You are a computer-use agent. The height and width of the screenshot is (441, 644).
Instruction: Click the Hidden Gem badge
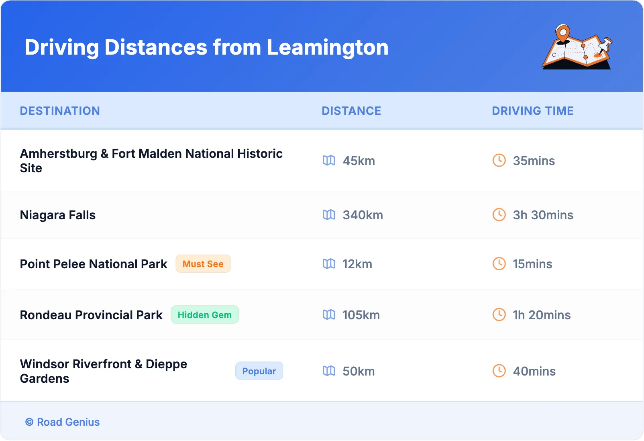coord(205,315)
